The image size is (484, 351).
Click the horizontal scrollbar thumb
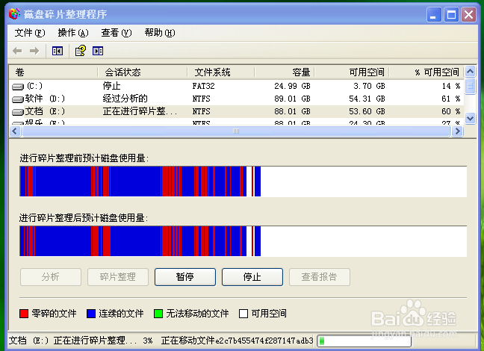click(x=236, y=131)
